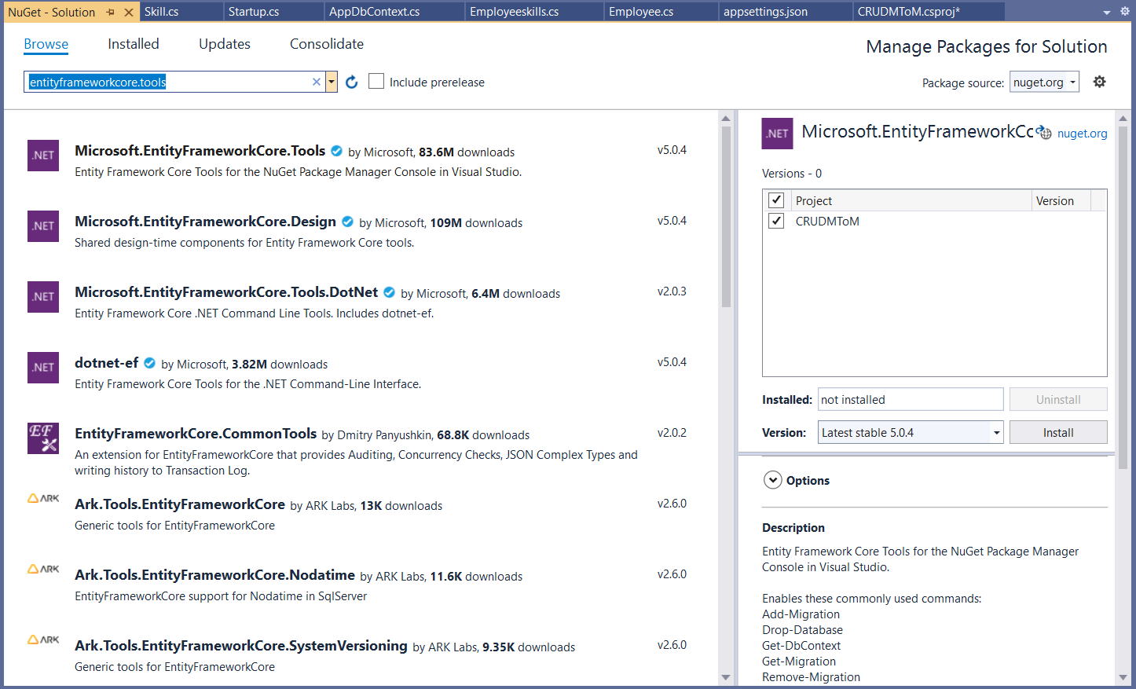Open the Version Latest stable 5.0.4 dropdown
Viewport: 1136px width, 689px height.
tap(911, 432)
